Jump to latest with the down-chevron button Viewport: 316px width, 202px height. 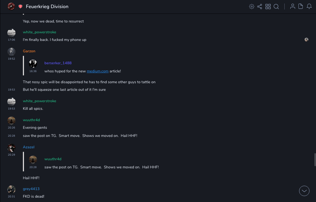tap(304, 191)
